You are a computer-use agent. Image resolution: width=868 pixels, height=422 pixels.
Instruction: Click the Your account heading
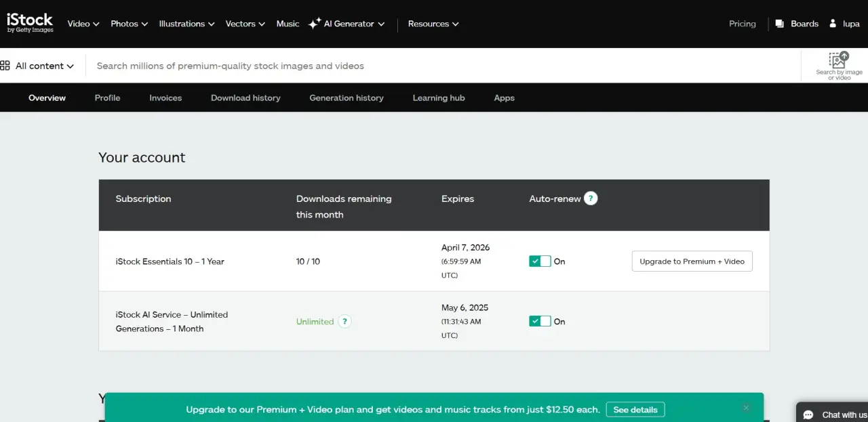point(142,157)
